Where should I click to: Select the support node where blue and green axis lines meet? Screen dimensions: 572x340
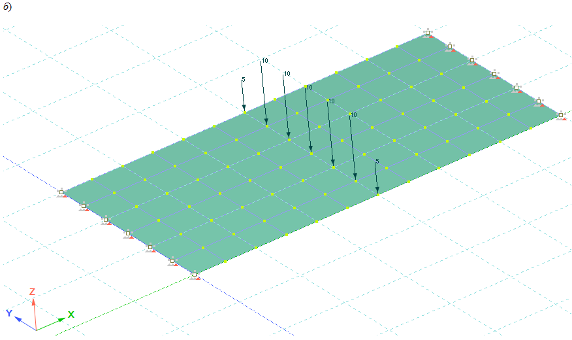tap(195, 275)
